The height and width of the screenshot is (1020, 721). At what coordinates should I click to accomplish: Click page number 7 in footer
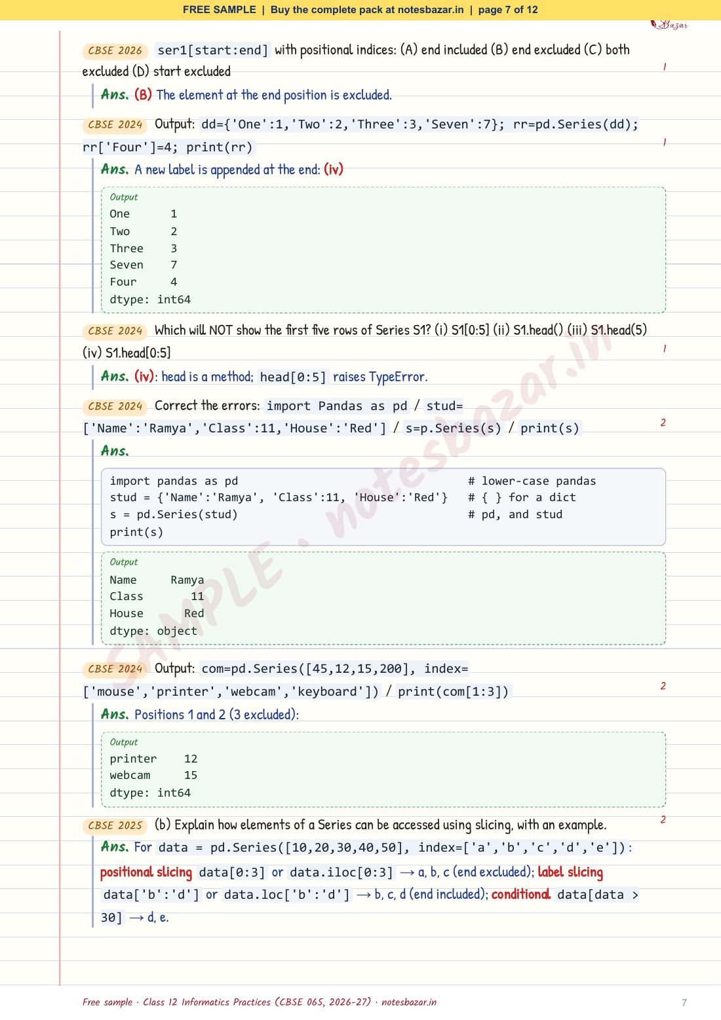click(x=684, y=1003)
